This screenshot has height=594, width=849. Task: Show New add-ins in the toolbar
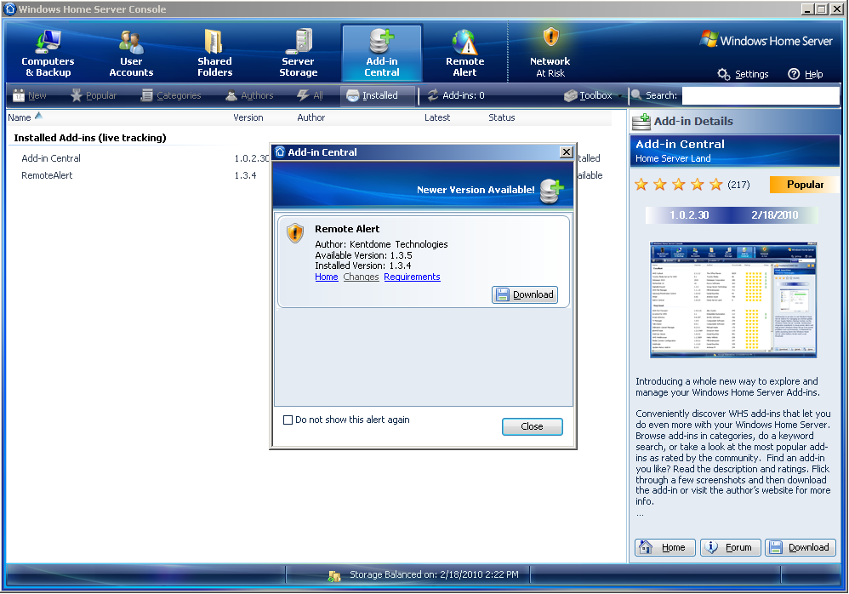click(x=30, y=95)
